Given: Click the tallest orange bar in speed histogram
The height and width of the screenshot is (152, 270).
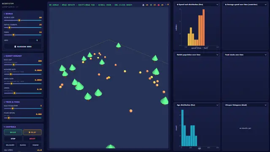Looking at the screenshot, I should pyautogui.click(x=204, y=27).
